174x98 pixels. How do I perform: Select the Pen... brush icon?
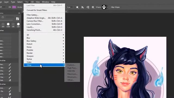pyautogui.click(x=10, y=65)
